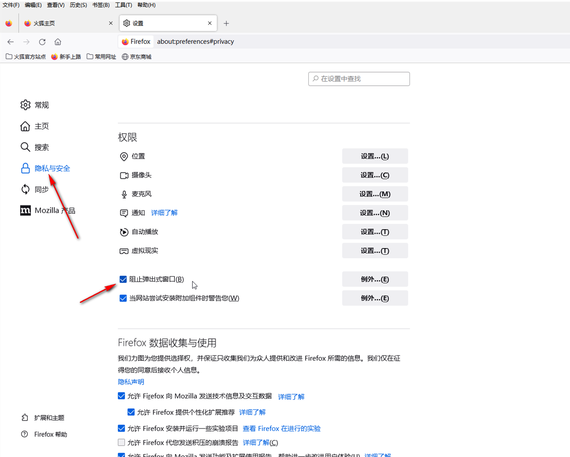Open Firefox 帮助 in the sidebar
Screen dimensions: 570x457
(x=44, y=434)
